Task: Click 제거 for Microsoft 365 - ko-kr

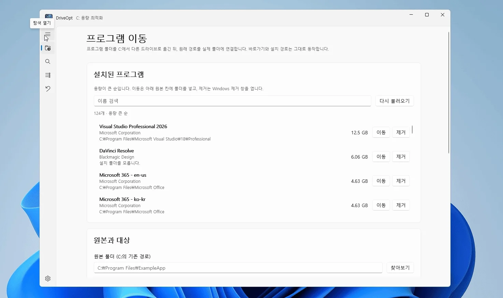Action: [401, 205]
